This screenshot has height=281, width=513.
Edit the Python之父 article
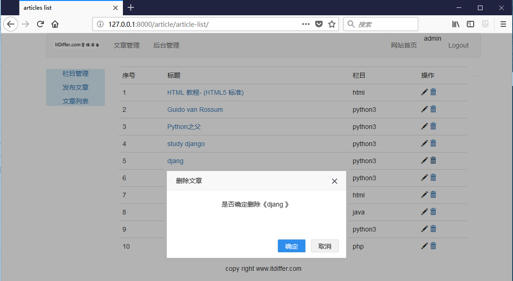[424, 126]
